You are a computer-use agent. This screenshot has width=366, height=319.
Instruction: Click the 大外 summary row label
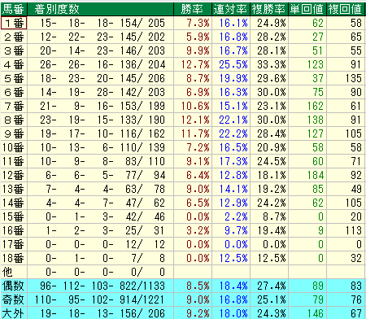(14, 313)
